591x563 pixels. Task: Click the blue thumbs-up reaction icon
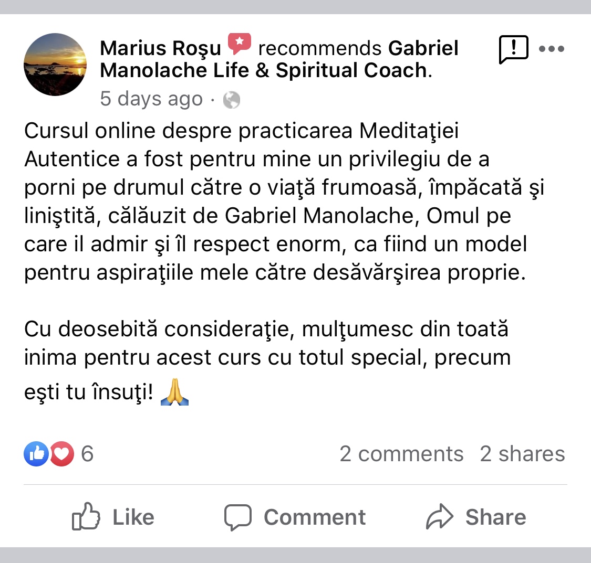coord(36,453)
